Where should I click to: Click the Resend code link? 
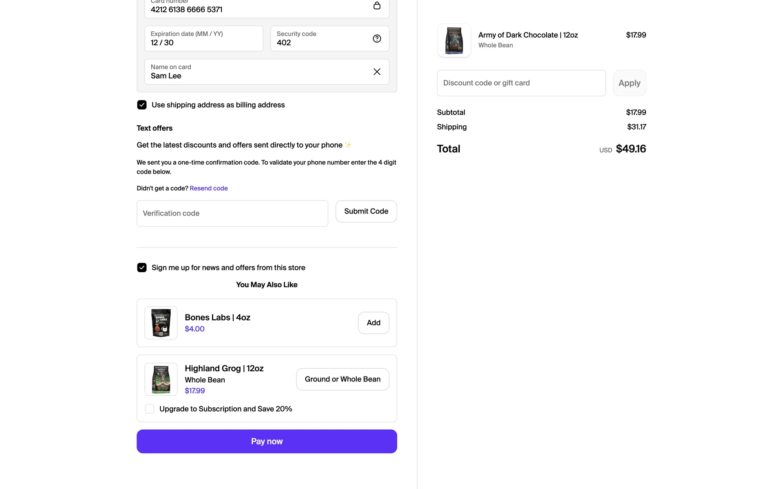tap(208, 188)
